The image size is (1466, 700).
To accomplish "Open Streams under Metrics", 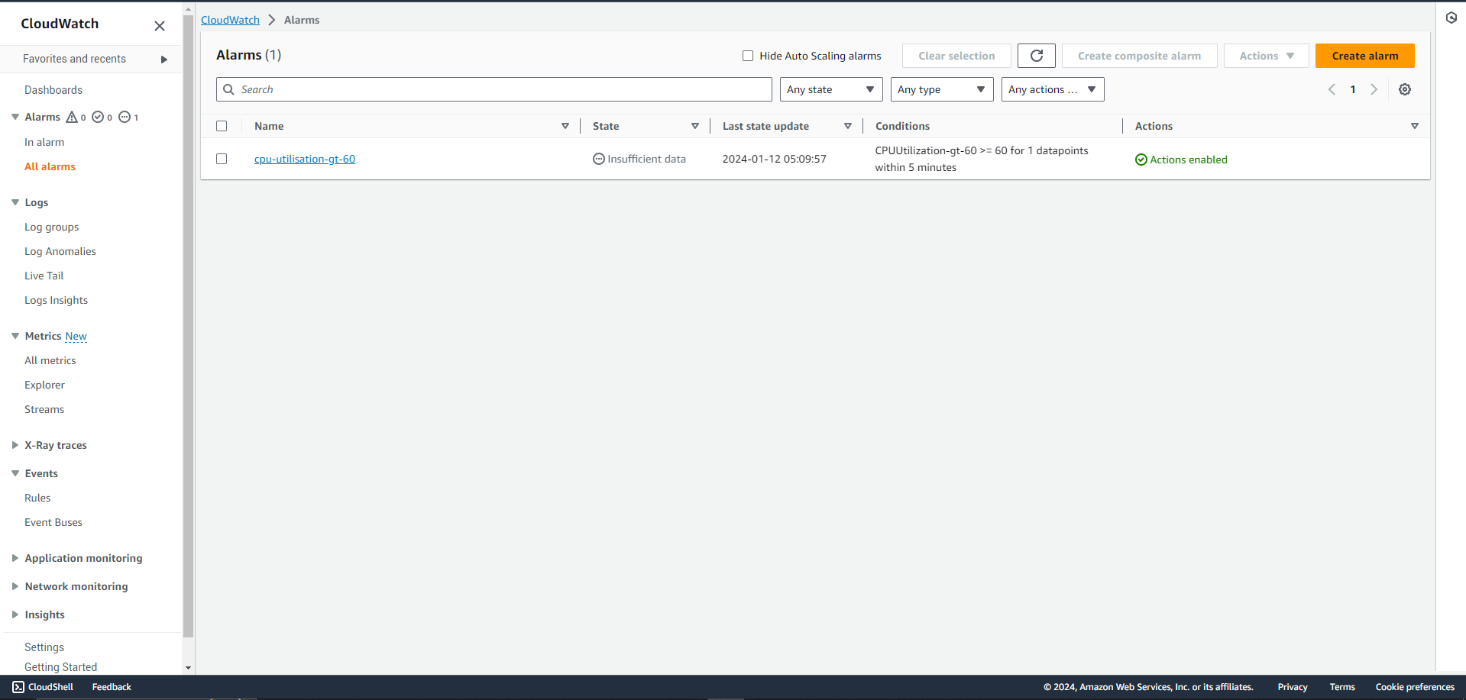I will click(44, 409).
